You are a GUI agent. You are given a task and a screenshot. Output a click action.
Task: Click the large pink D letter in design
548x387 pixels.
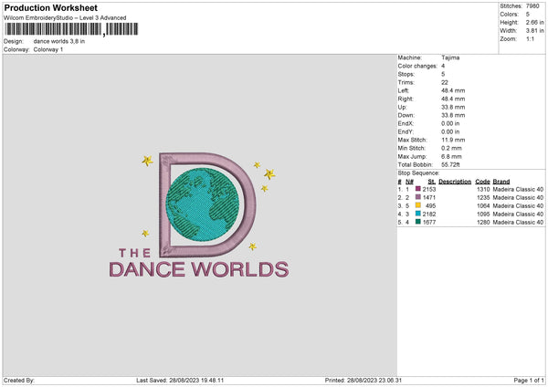click(166, 204)
